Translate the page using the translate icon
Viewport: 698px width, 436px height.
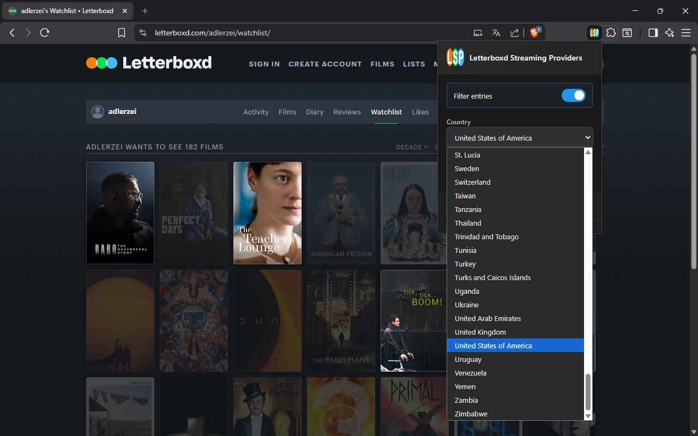[496, 33]
